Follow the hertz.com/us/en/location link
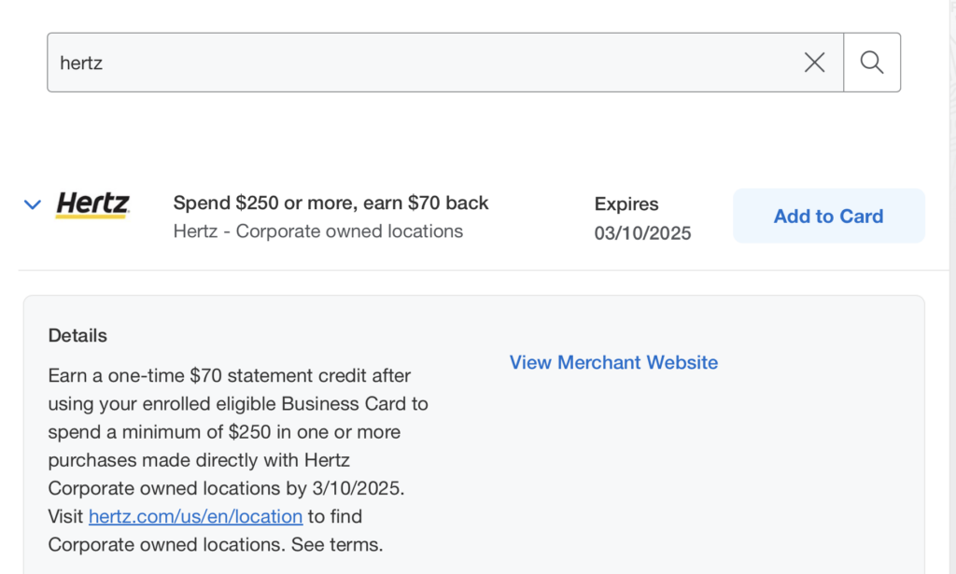 [x=196, y=516]
